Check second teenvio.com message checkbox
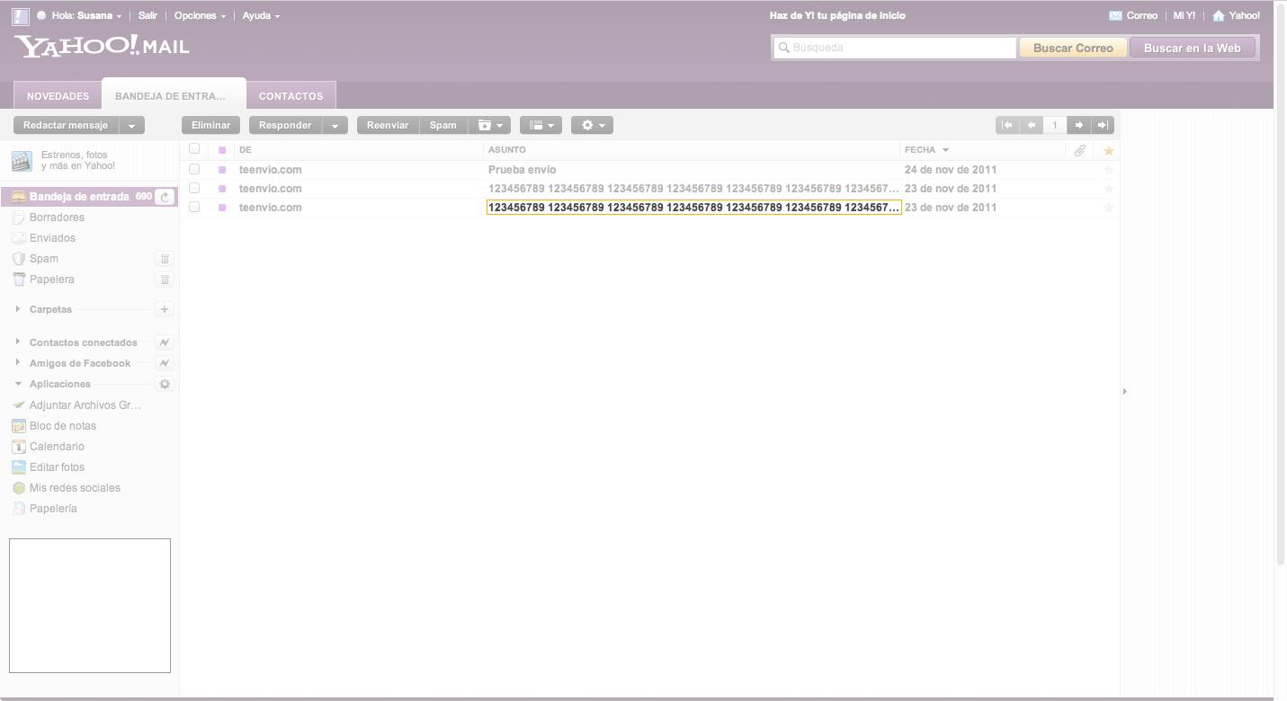 tap(194, 188)
